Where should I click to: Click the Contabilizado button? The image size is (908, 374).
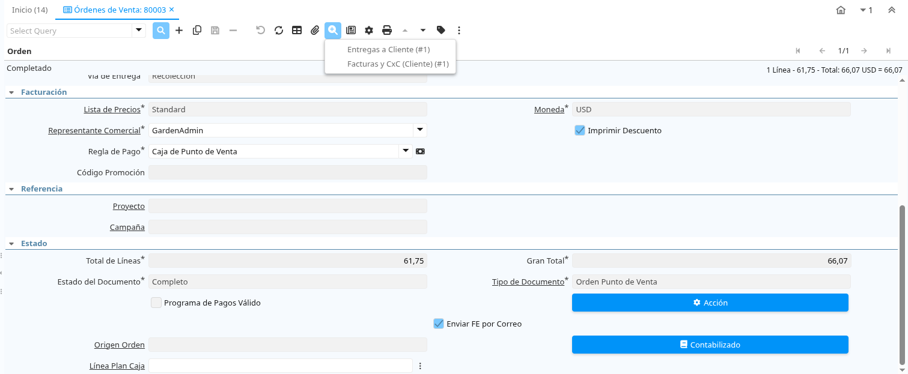[710, 345]
